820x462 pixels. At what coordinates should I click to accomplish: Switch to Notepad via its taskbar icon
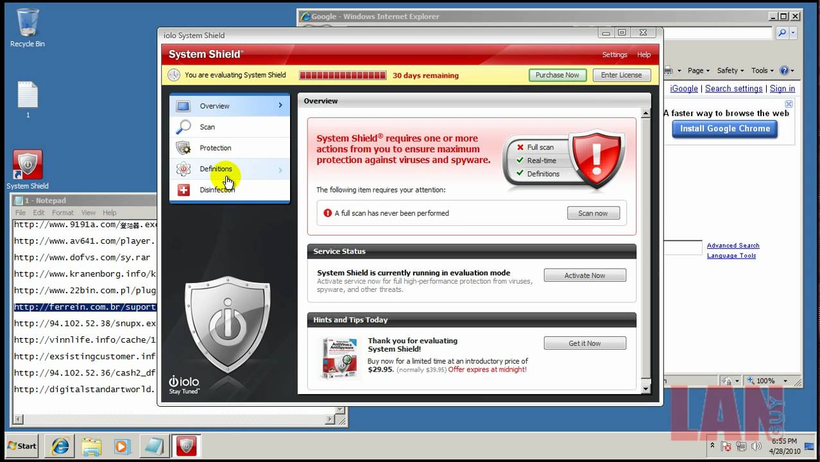pos(155,446)
